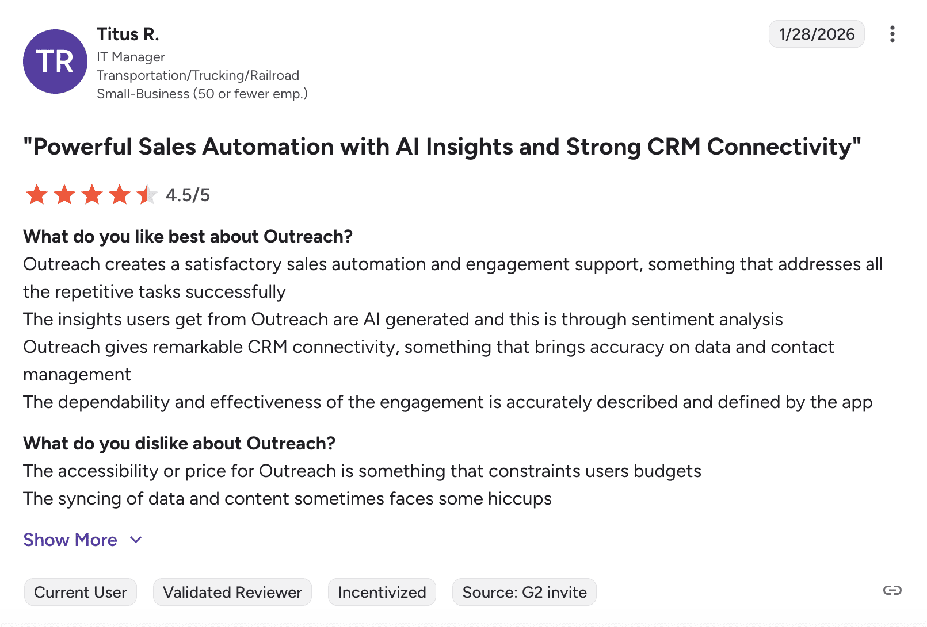Click the first rating star

[37, 195]
